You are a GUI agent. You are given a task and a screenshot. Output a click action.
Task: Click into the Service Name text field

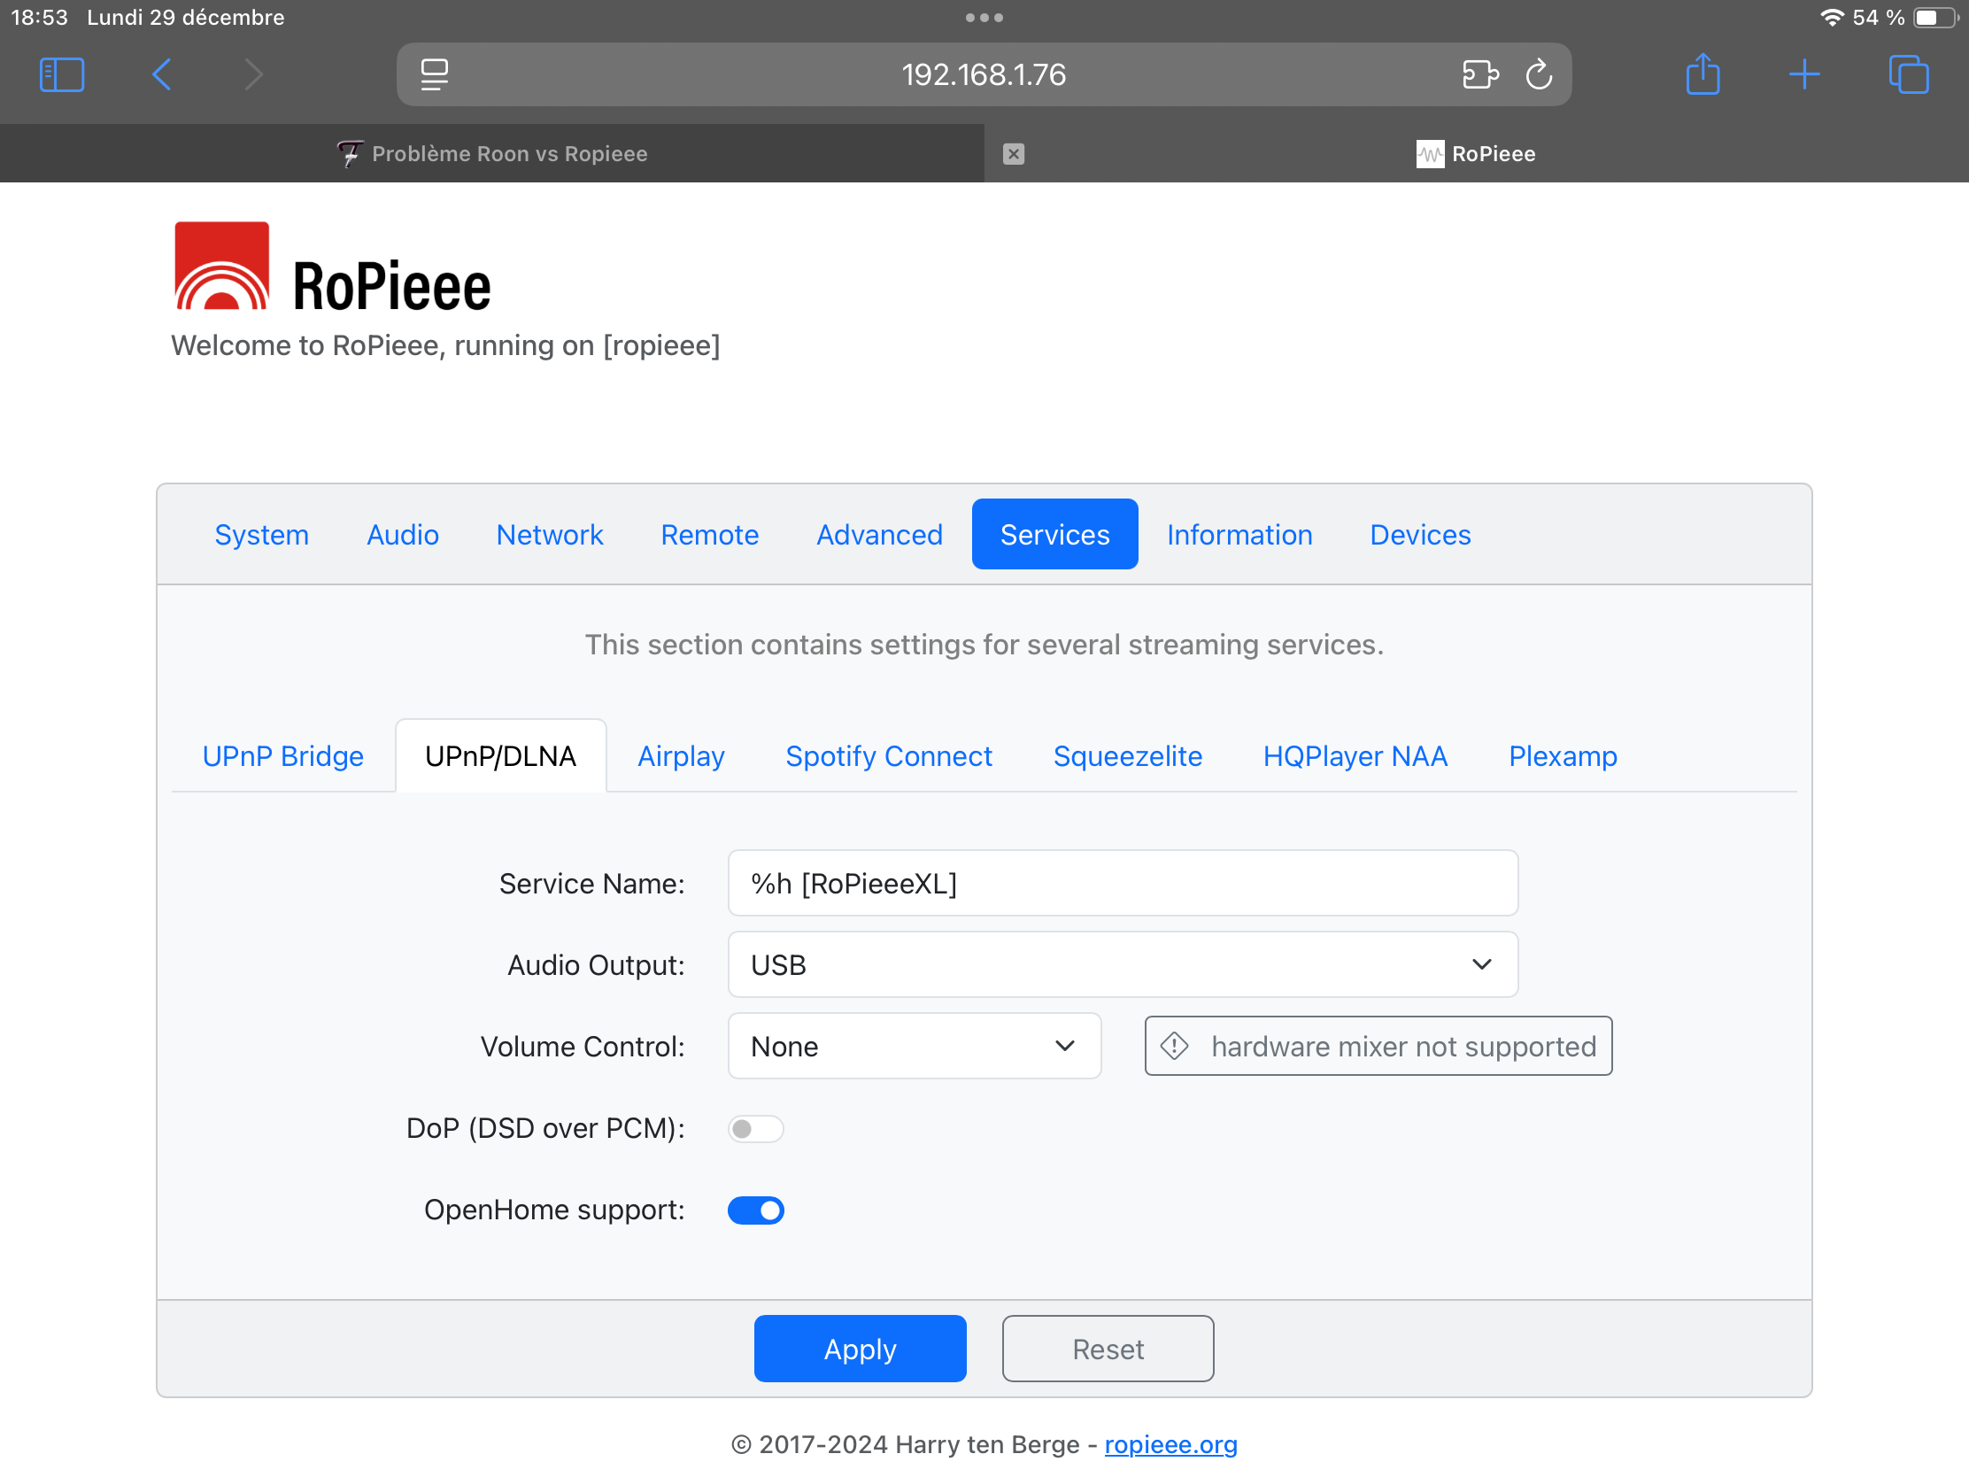click(x=1123, y=883)
